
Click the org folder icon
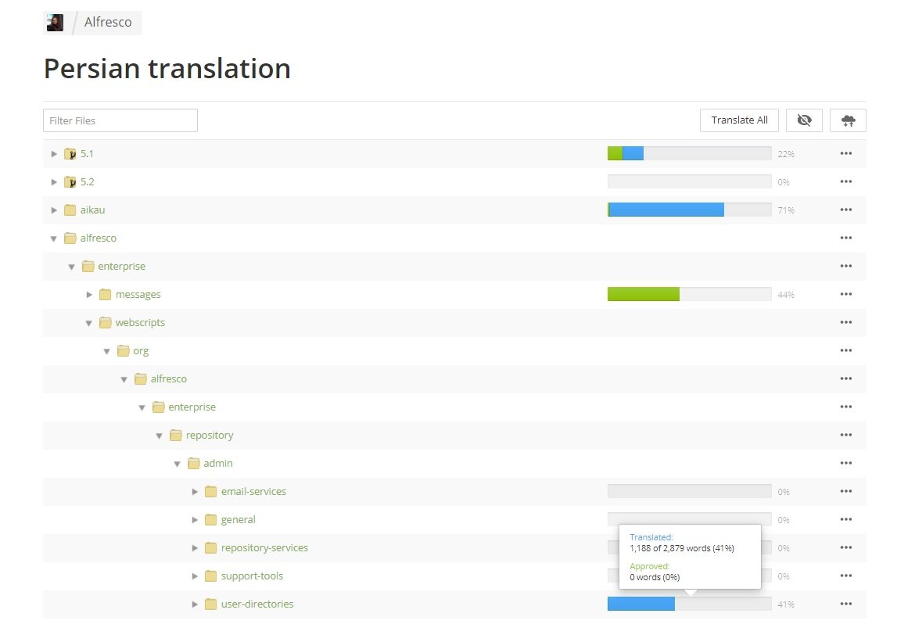point(123,350)
